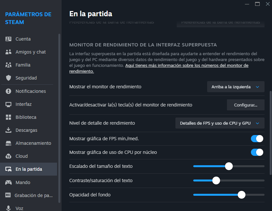This screenshot has width=272, height=211.
Task: Click Configurar... for performance monitor keys
Action: (246, 105)
